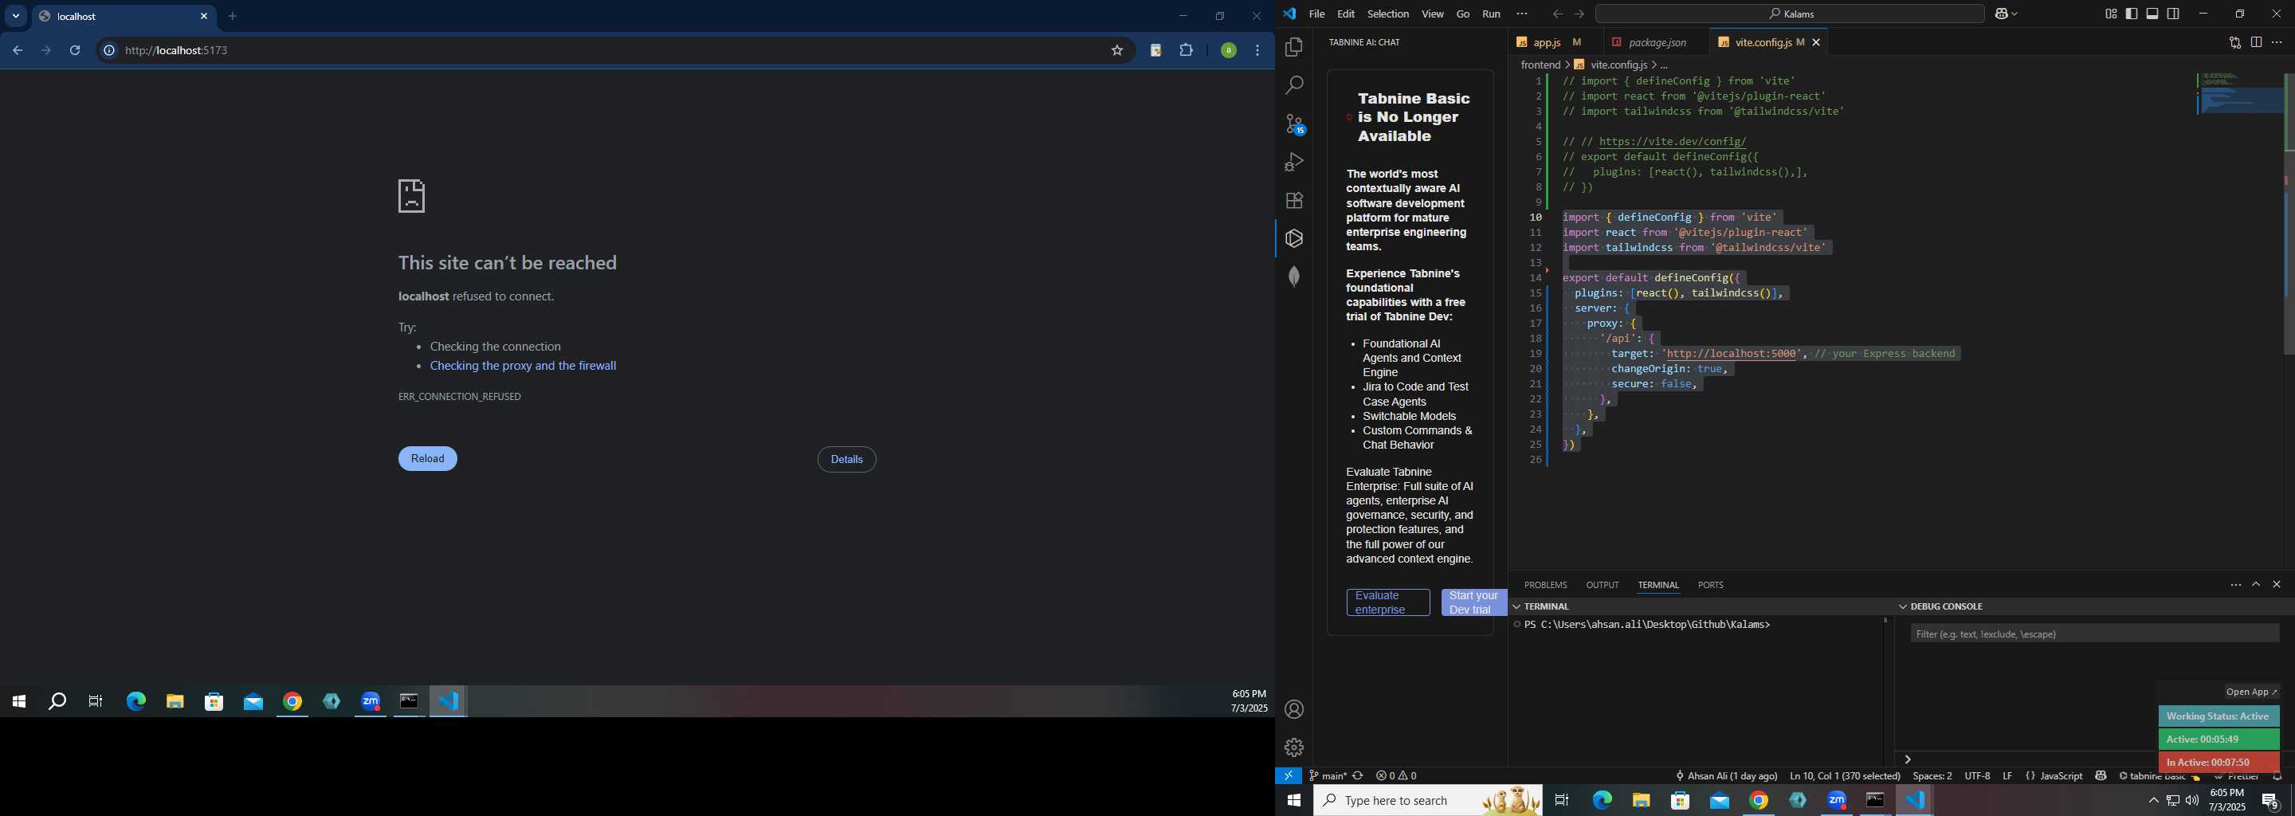Maximize the panel with the up chevron
Image resolution: width=2295 pixels, height=816 pixels.
(2256, 584)
